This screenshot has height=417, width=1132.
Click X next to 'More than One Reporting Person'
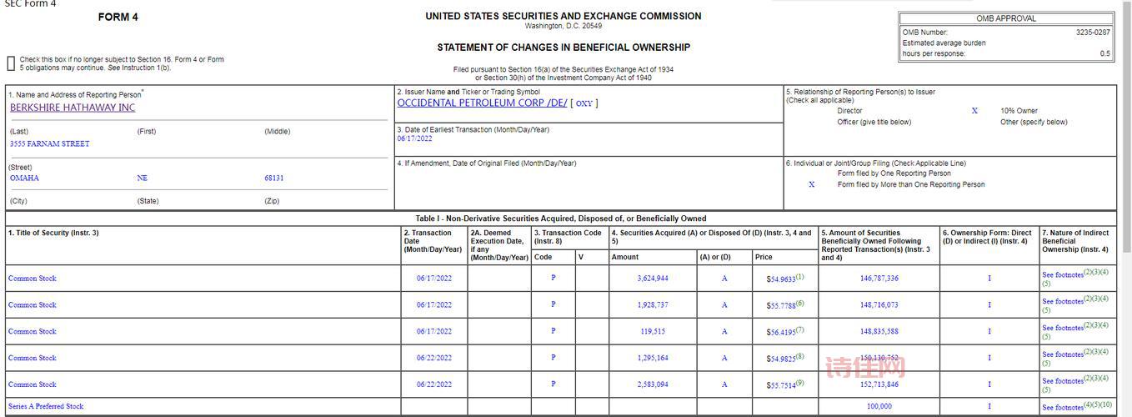[x=812, y=185]
